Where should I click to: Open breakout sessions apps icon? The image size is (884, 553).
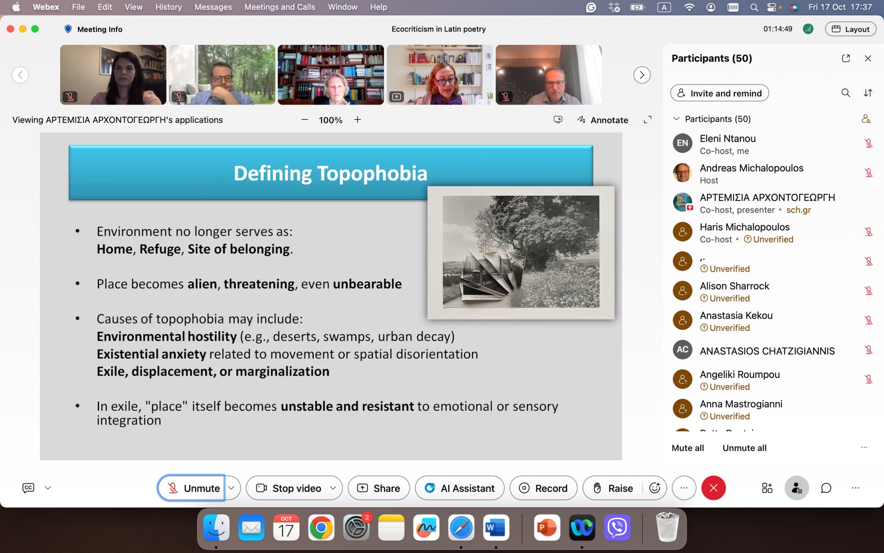click(767, 488)
